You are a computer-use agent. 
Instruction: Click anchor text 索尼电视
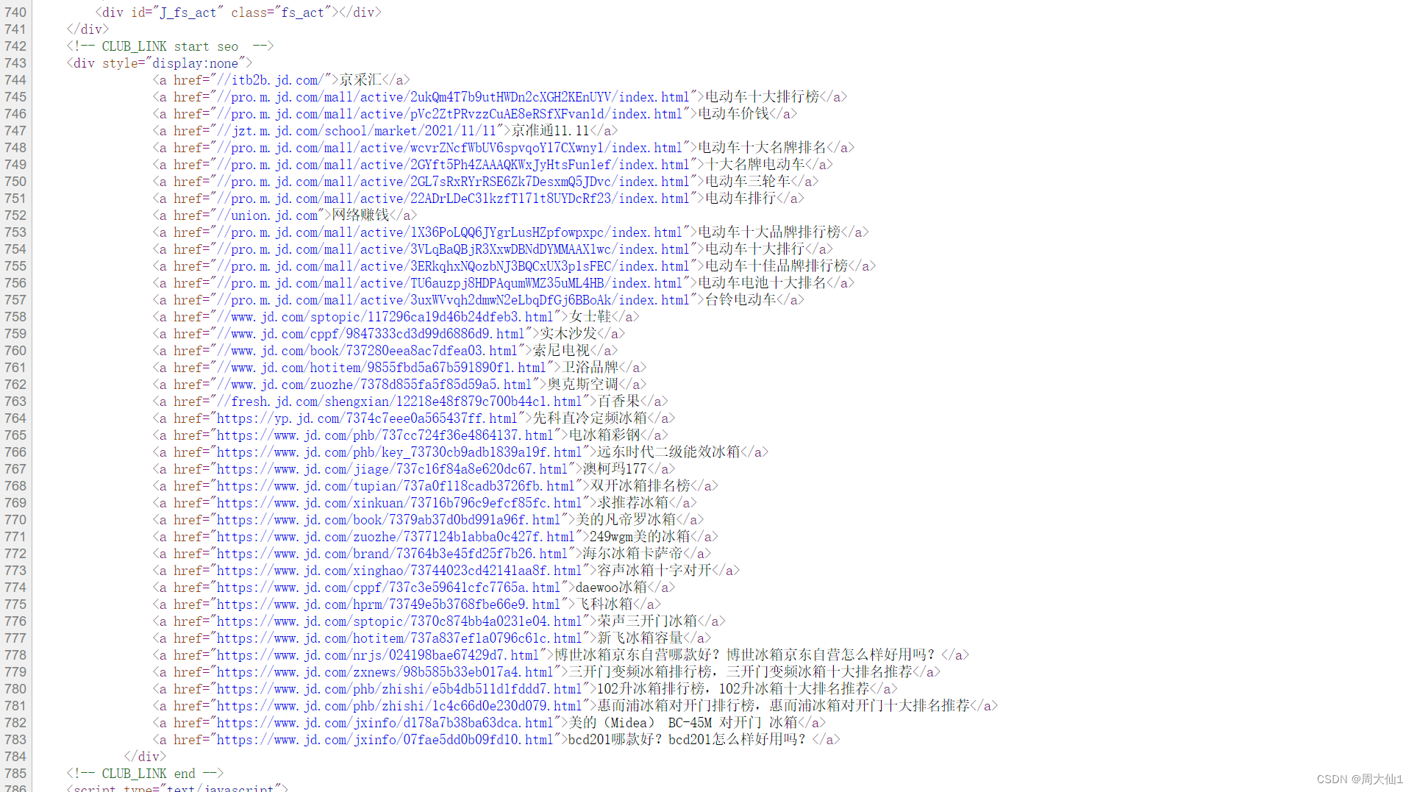click(x=561, y=351)
